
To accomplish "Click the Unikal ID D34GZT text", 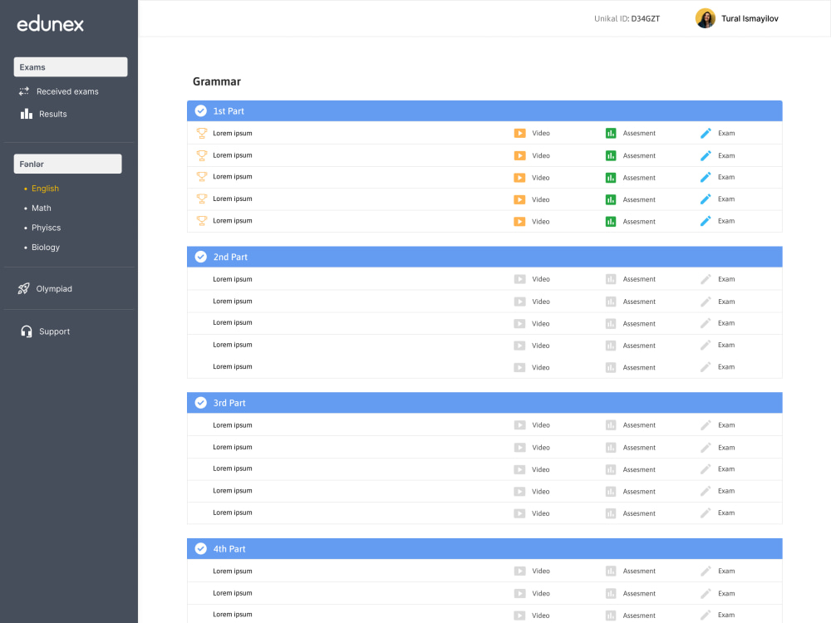I will [x=627, y=18].
